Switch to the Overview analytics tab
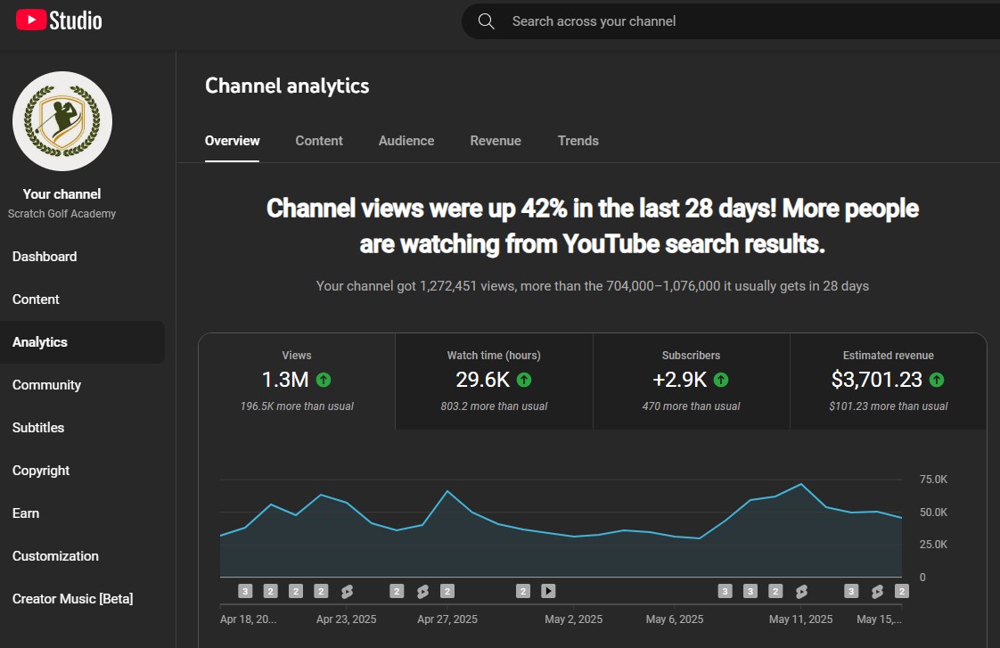1000x648 pixels. click(232, 140)
